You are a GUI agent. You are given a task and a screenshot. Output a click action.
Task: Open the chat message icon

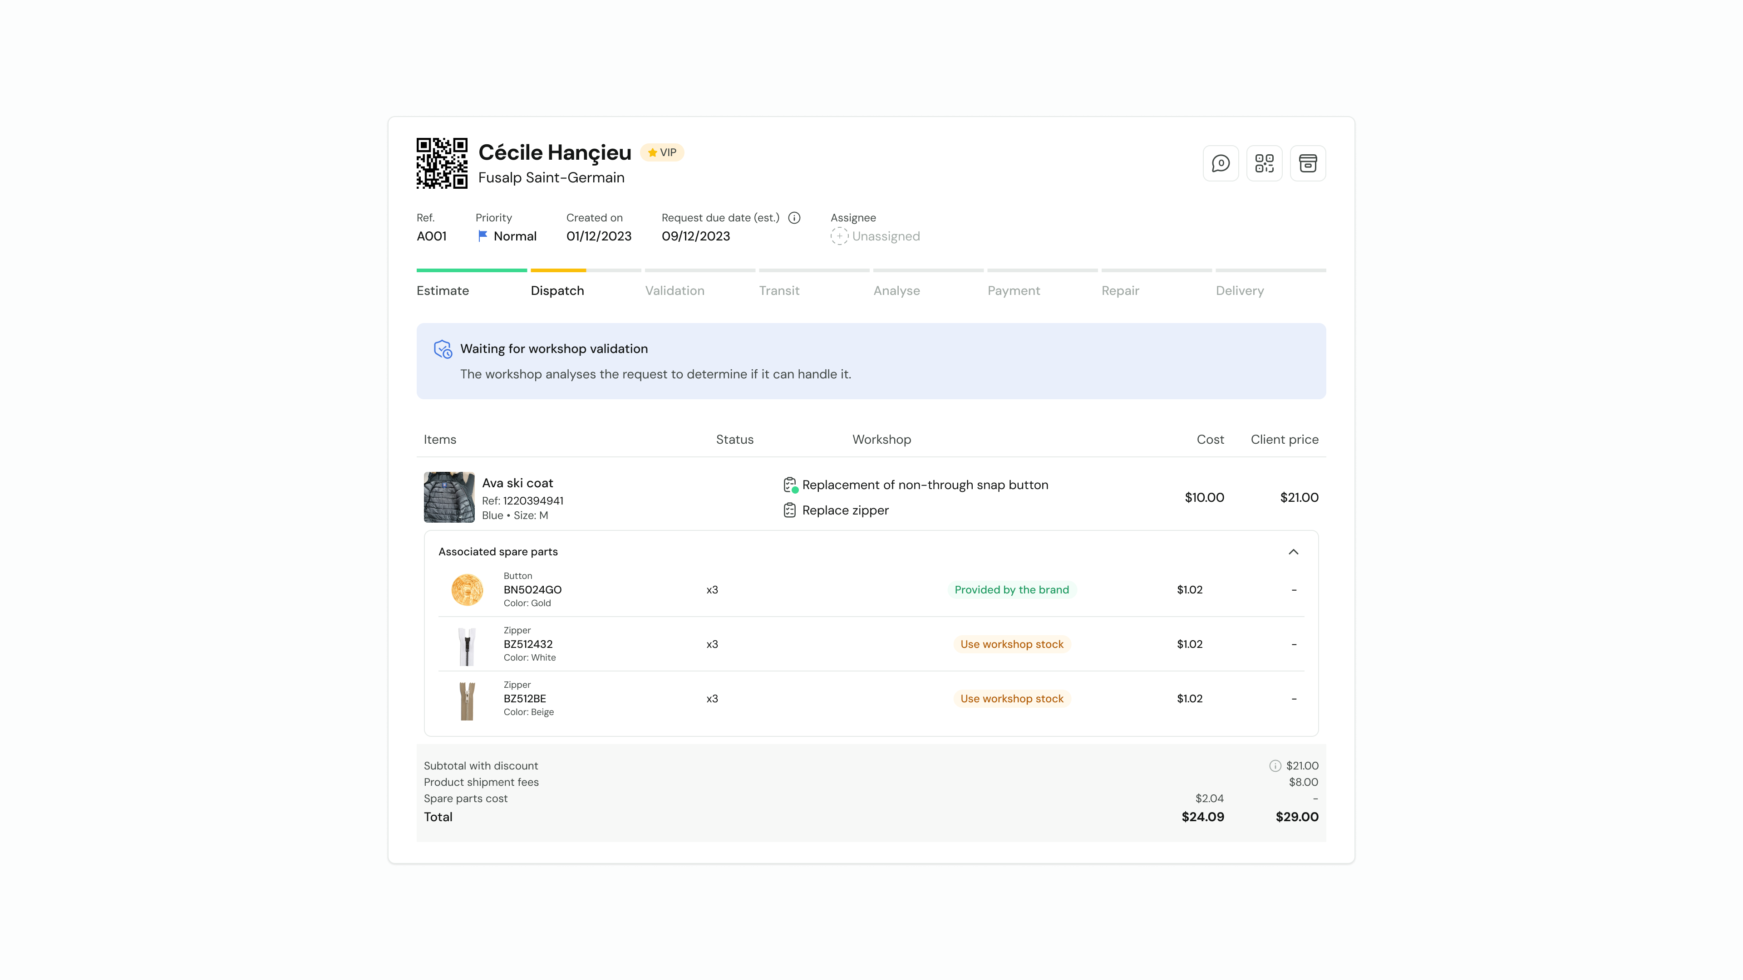pyautogui.click(x=1221, y=163)
